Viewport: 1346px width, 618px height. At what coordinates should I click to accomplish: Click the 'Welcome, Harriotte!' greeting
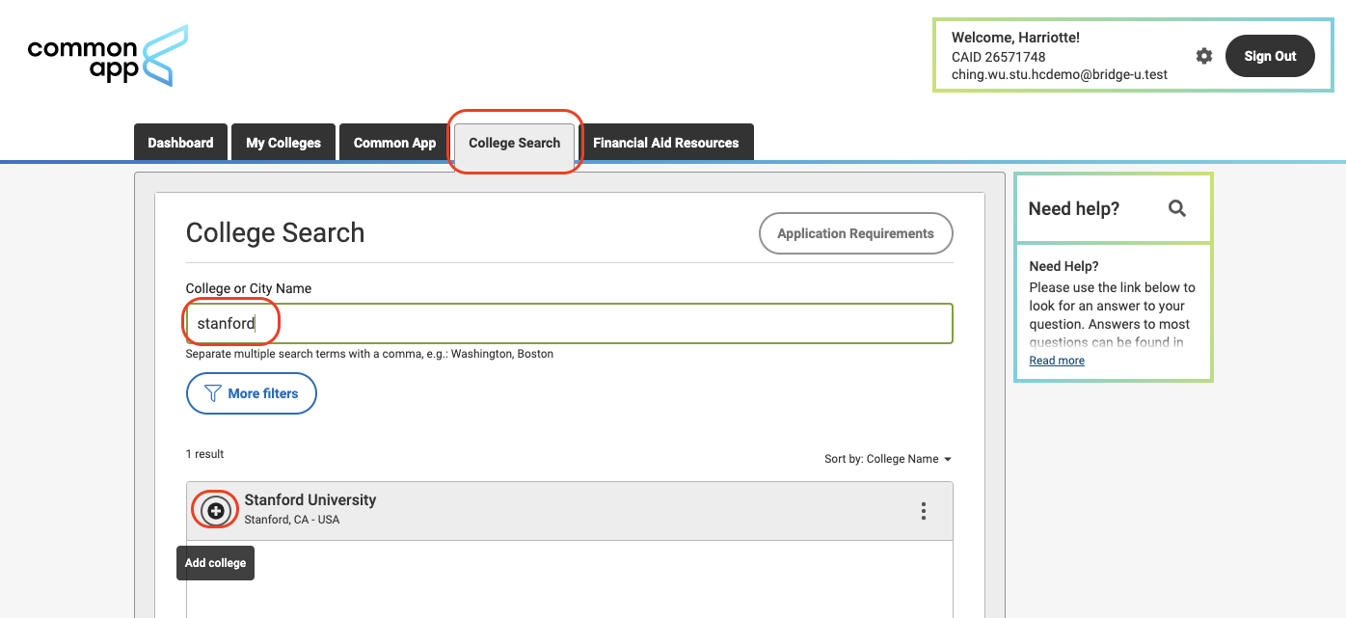pyautogui.click(x=1015, y=38)
